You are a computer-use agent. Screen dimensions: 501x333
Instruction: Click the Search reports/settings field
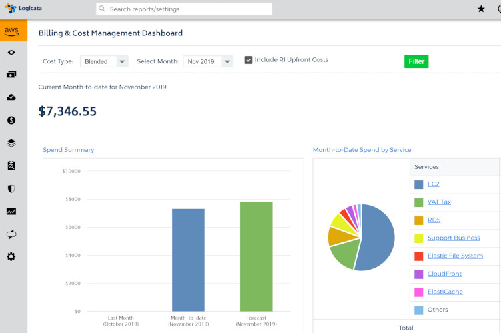pos(183,9)
